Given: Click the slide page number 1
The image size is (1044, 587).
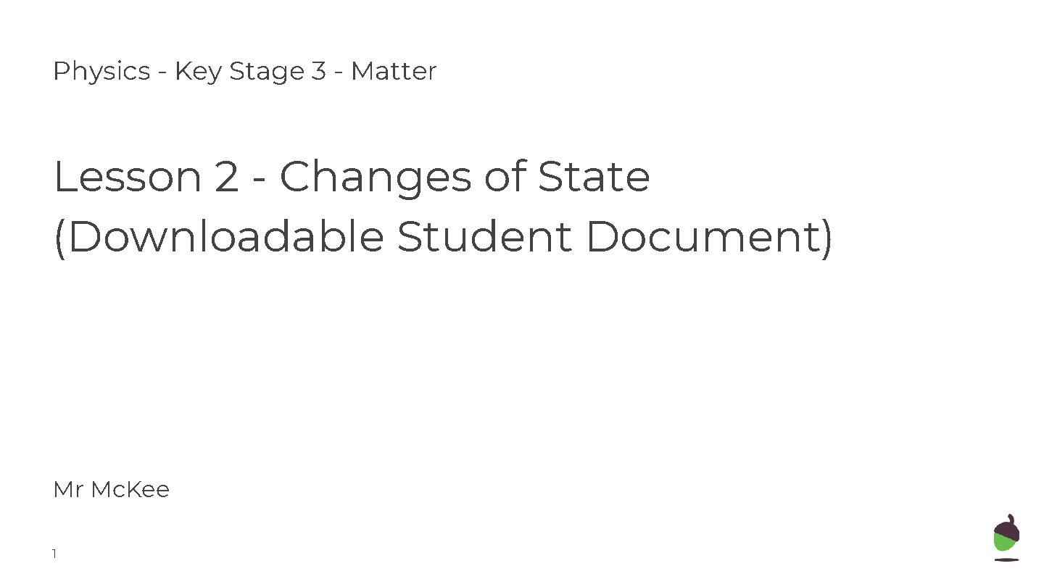Looking at the screenshot, I should [x=54, y=554].
